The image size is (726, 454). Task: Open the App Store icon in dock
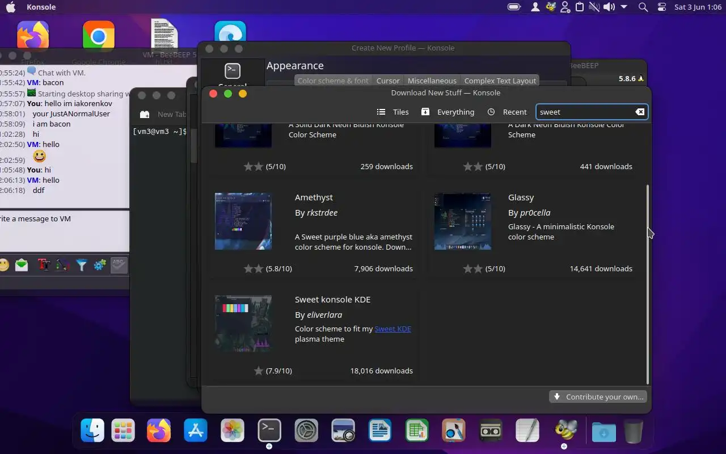(x=196, y=431)
